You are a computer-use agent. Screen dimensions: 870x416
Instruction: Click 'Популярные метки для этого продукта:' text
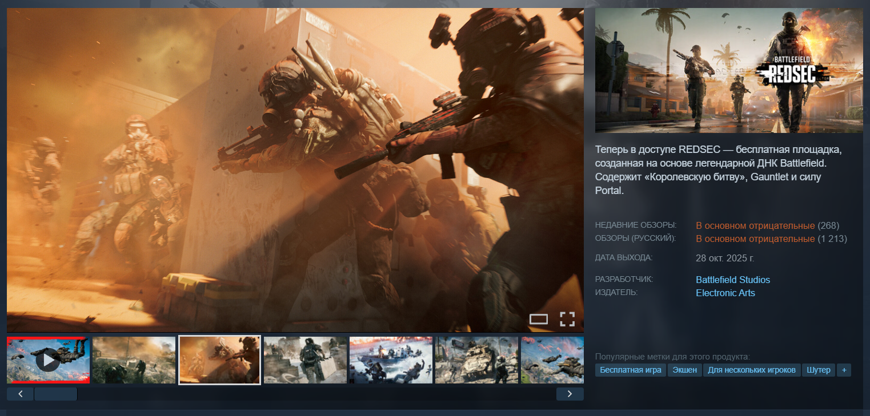(x=672, y=356)
